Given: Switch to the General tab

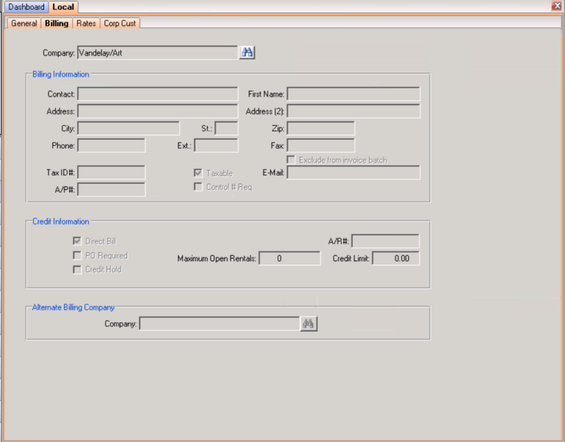Looking at the screenshot, I should point(24,23).
